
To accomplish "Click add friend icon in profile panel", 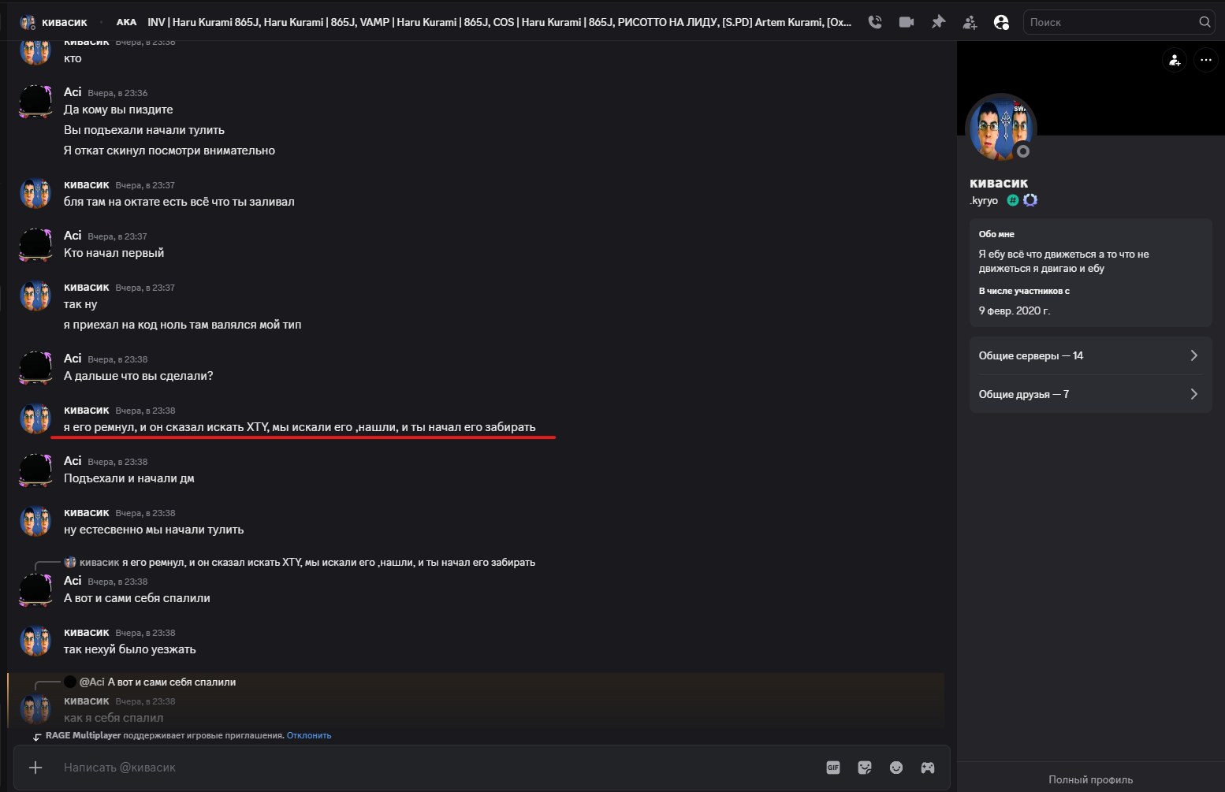I will click(x=1175, y=60).
